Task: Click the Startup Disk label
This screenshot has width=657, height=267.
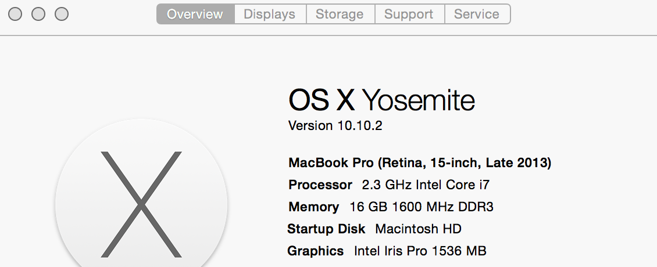Action: [x=326, y=229]
